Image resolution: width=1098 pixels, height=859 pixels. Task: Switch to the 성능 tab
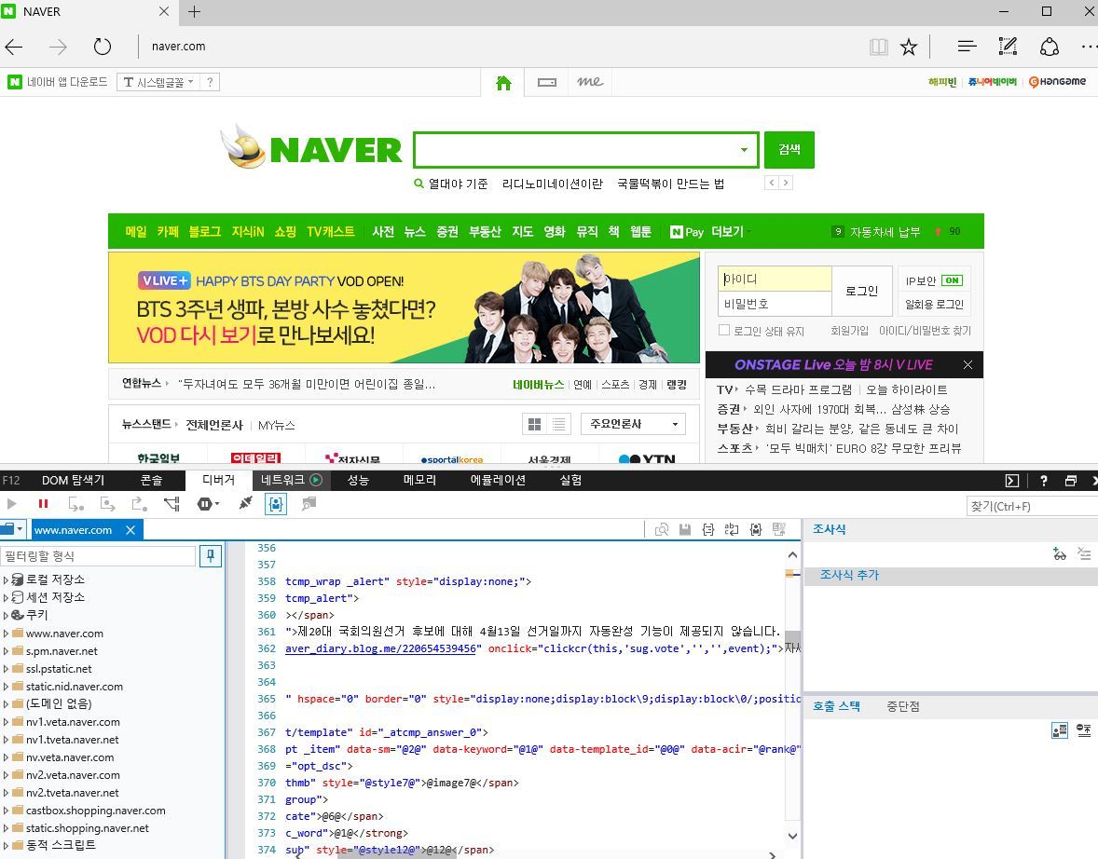click(x=358, y=480)
